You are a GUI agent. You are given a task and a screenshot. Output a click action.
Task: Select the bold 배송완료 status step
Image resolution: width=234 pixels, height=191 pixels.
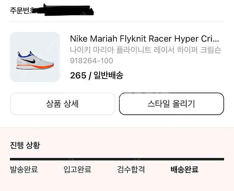[x=185, y=169]
